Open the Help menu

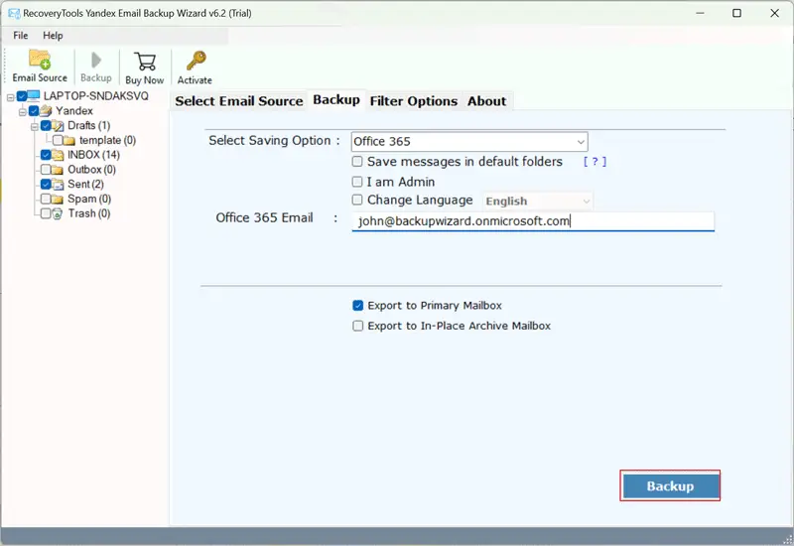pyautogui.click(x=53, y=36)
